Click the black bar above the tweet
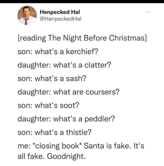The image size is (164, 166). [x=82, y=1]
